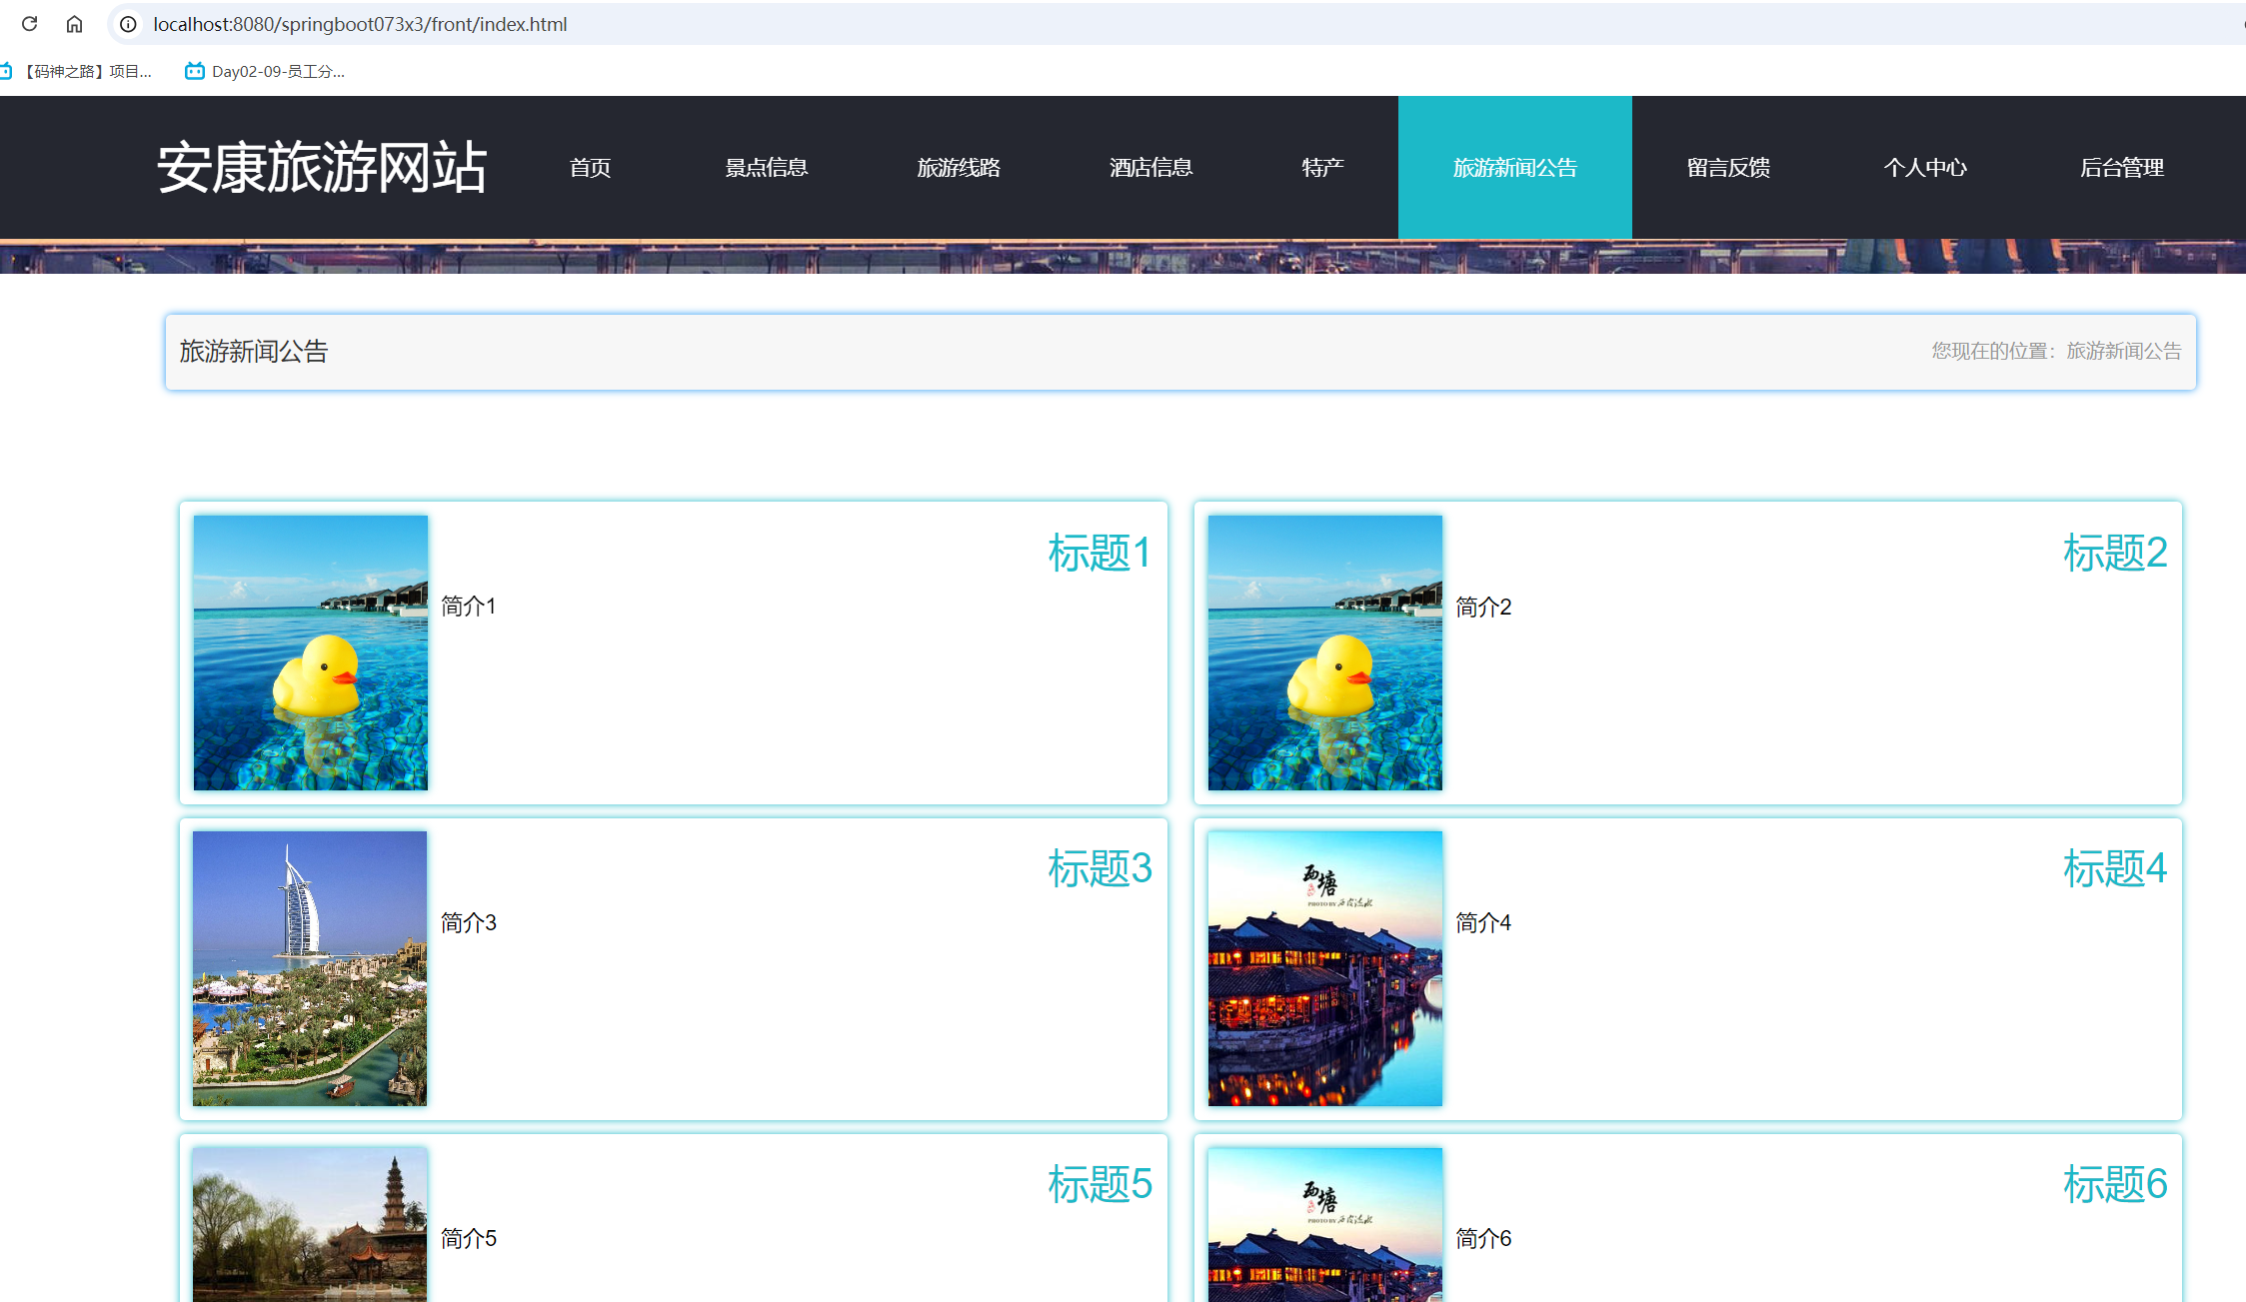The height and width of the screenshot is (1302, 2246).
Task: Switch to the 首页 menu item
Action: [590, 167]
